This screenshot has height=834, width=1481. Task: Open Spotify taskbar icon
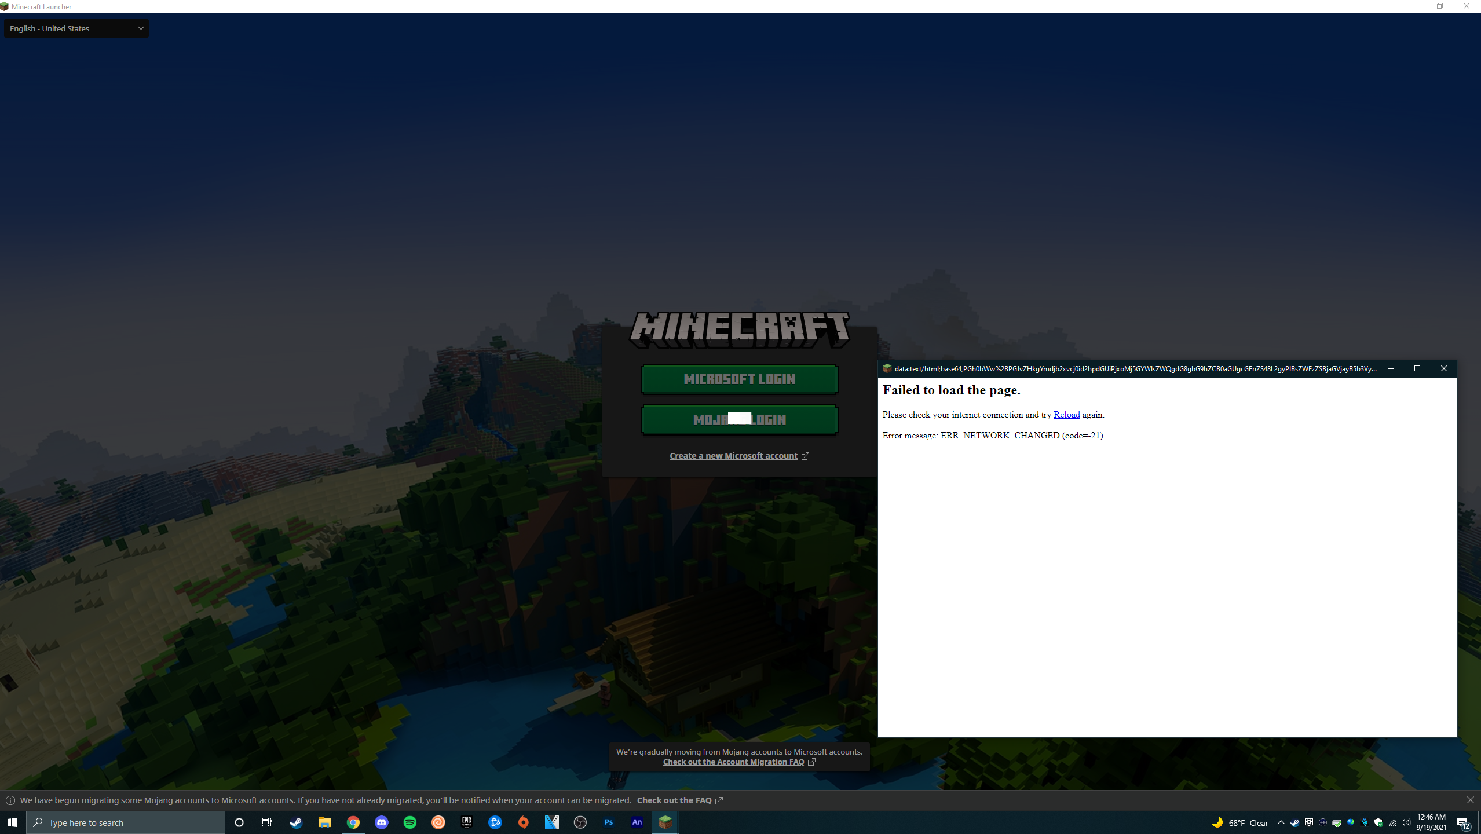click(x=409, y=822)
